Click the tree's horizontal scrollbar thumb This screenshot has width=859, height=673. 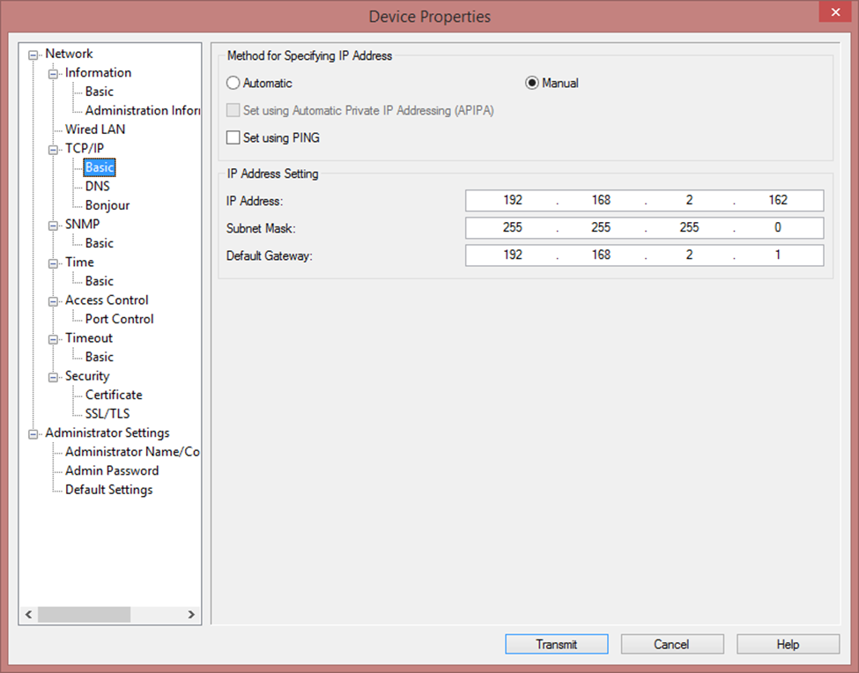pyautogui.click(x=84, y=614)
